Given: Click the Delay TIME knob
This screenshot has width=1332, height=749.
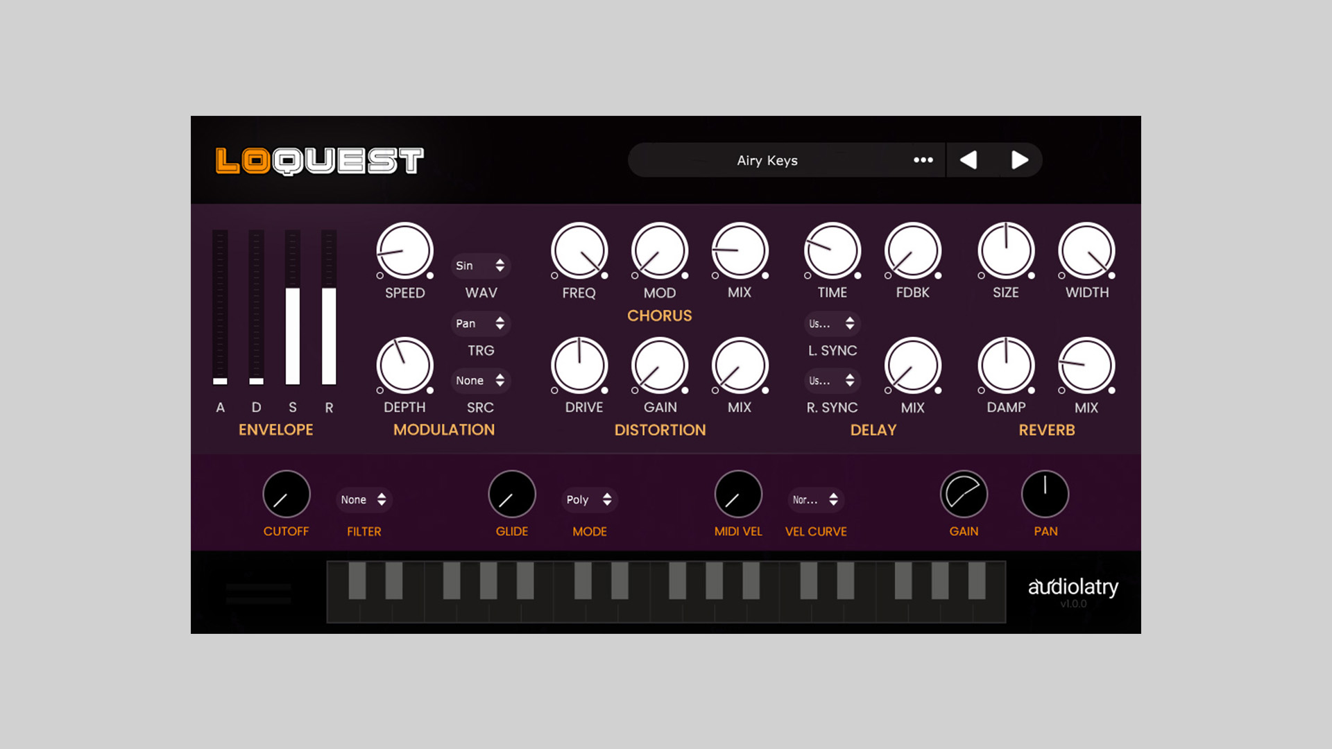Looking at the screenshot, I should pos(832,250).
